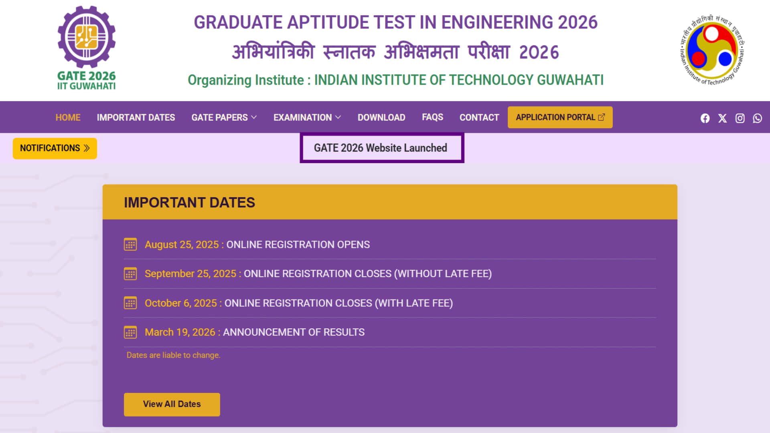Click calendar icon beside August 25, 2025
This screenshot has height=433, width=770.
click(130, 245)
